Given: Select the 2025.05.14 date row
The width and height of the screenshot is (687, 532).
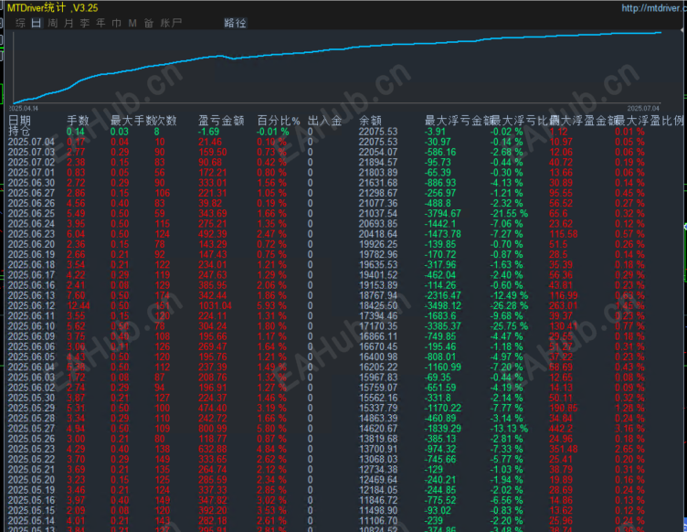Looking at the screenshot, I should tap(31, 521).
